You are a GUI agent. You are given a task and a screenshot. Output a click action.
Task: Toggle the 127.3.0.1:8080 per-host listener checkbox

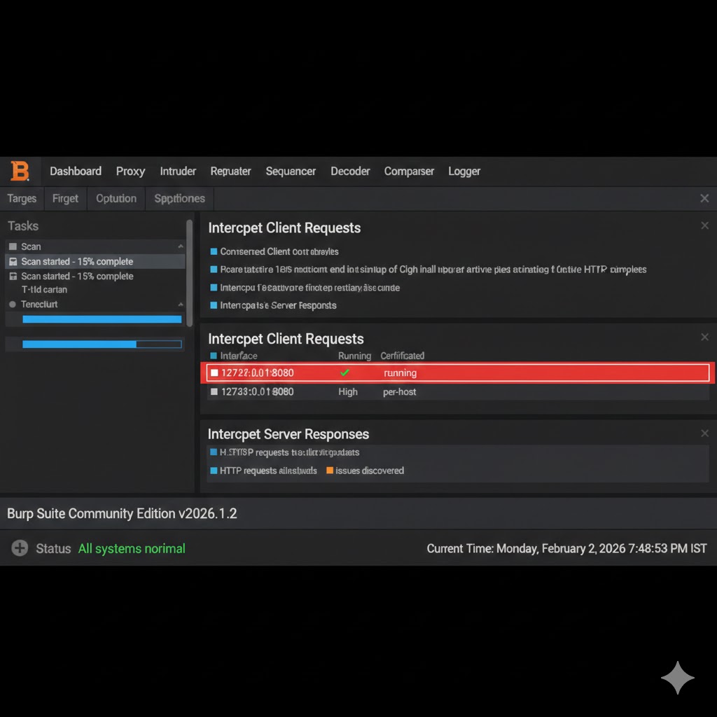point(213,391)
